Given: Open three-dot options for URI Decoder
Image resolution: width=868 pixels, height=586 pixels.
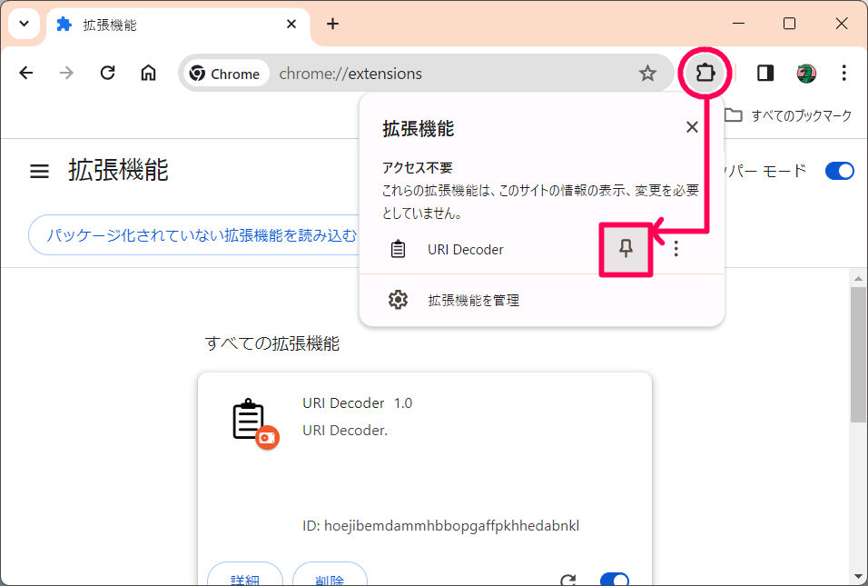Looking at the screenshot, I should (x=676, y=248).
